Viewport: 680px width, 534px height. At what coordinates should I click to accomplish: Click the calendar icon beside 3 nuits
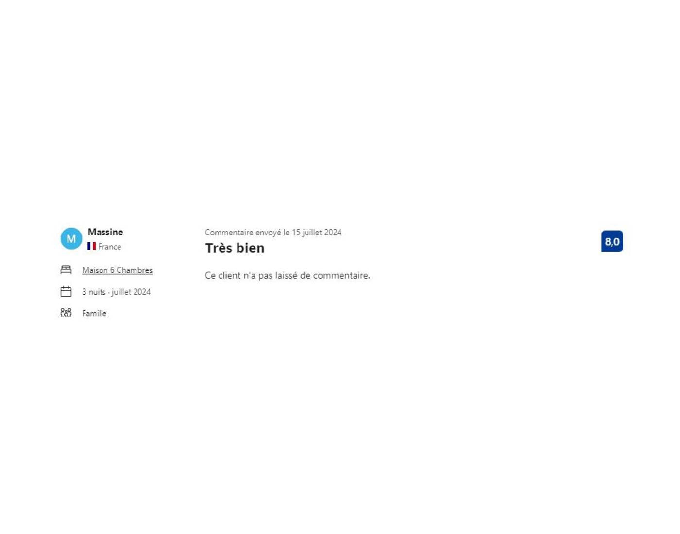point(66,292)
